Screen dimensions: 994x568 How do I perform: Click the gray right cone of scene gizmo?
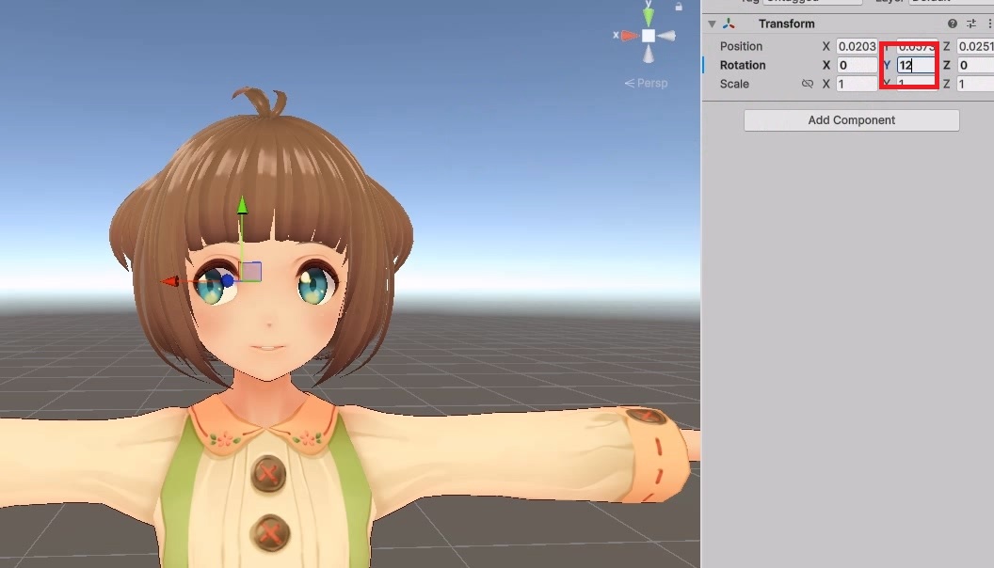tap(666, 36)
